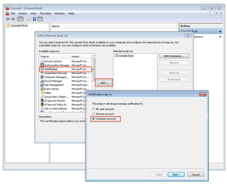Image resolution: width=227 pixels, height=185 pixels.
Task: Select the Link to Web Address snap-in icon
Action: click(42, 109)
